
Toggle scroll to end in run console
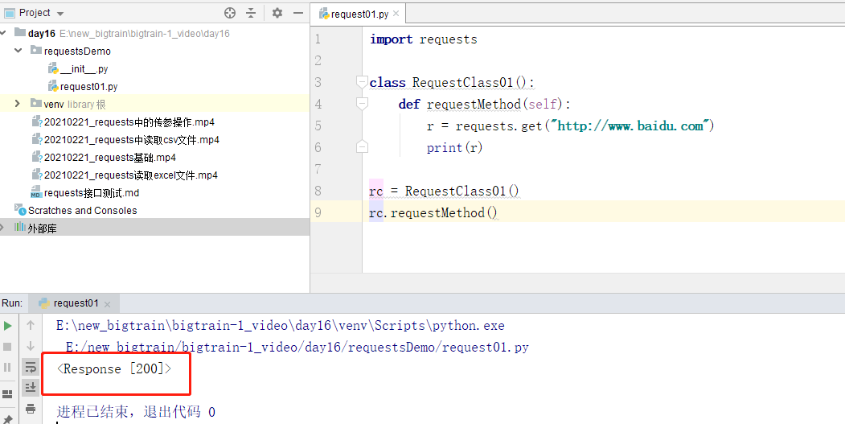(x=31, y=387)
